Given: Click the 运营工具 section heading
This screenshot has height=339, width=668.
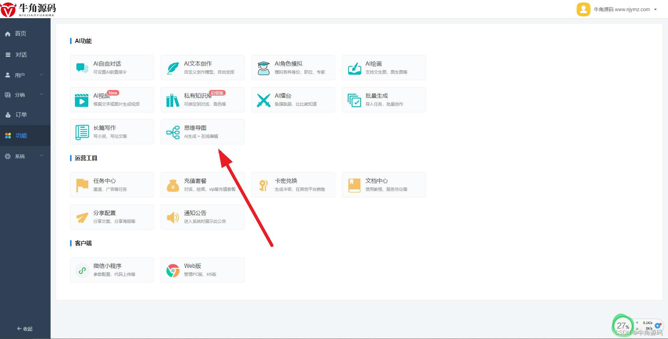Looking at the screenshot, I should (x=86, y=158).
